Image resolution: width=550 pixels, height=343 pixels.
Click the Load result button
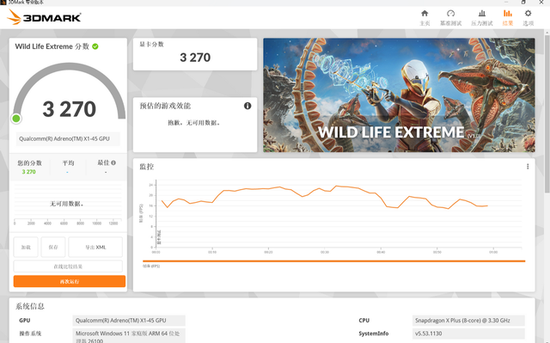click(x=26, y=248)
